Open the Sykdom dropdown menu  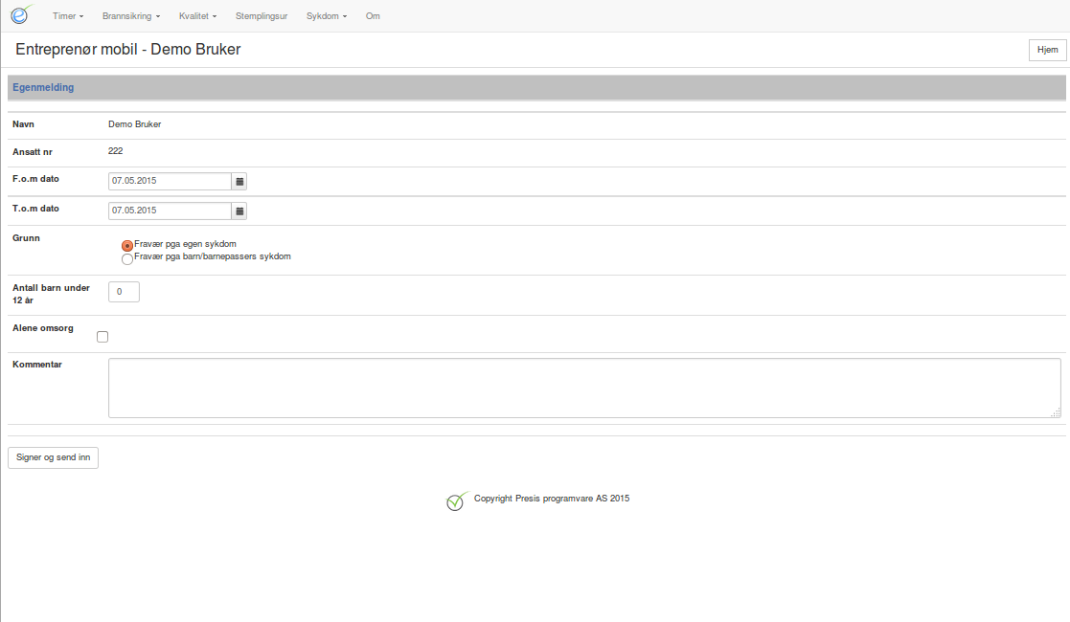(327, 15)
